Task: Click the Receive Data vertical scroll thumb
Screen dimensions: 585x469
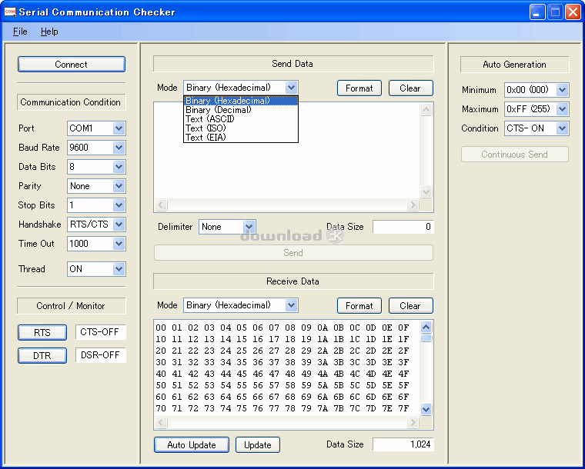Action: pyautogui.click(x=426, y=338)
